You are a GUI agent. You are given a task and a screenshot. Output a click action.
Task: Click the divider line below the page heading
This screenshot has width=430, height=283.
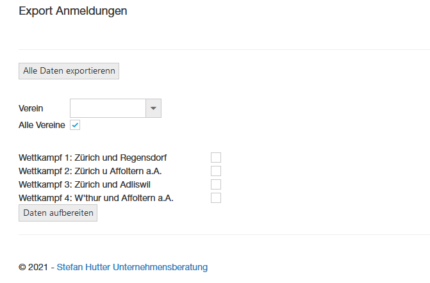point(215,49)
